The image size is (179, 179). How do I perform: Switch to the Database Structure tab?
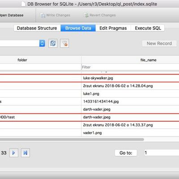pyautogui.click(x=37, y=28)
